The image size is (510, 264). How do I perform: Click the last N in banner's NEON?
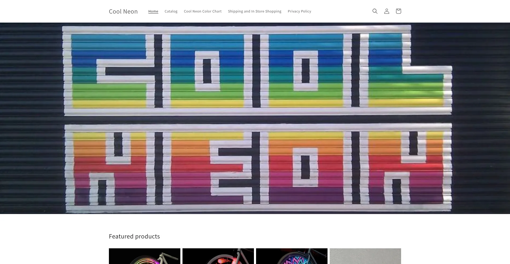405,168
